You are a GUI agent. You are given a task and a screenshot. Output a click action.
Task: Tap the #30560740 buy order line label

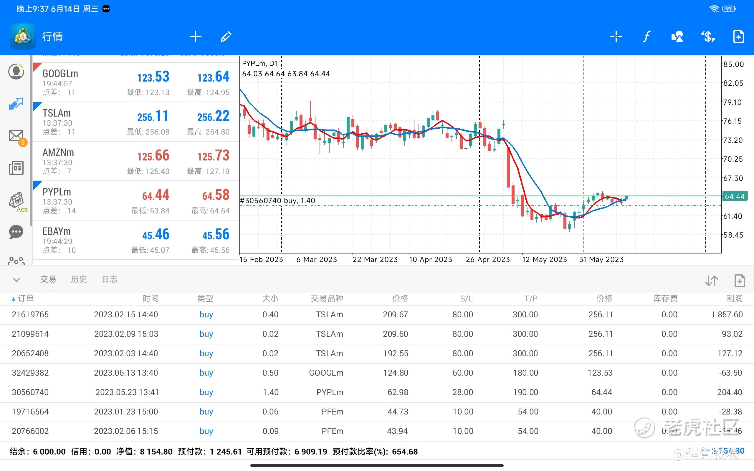(x=277, y=200)
